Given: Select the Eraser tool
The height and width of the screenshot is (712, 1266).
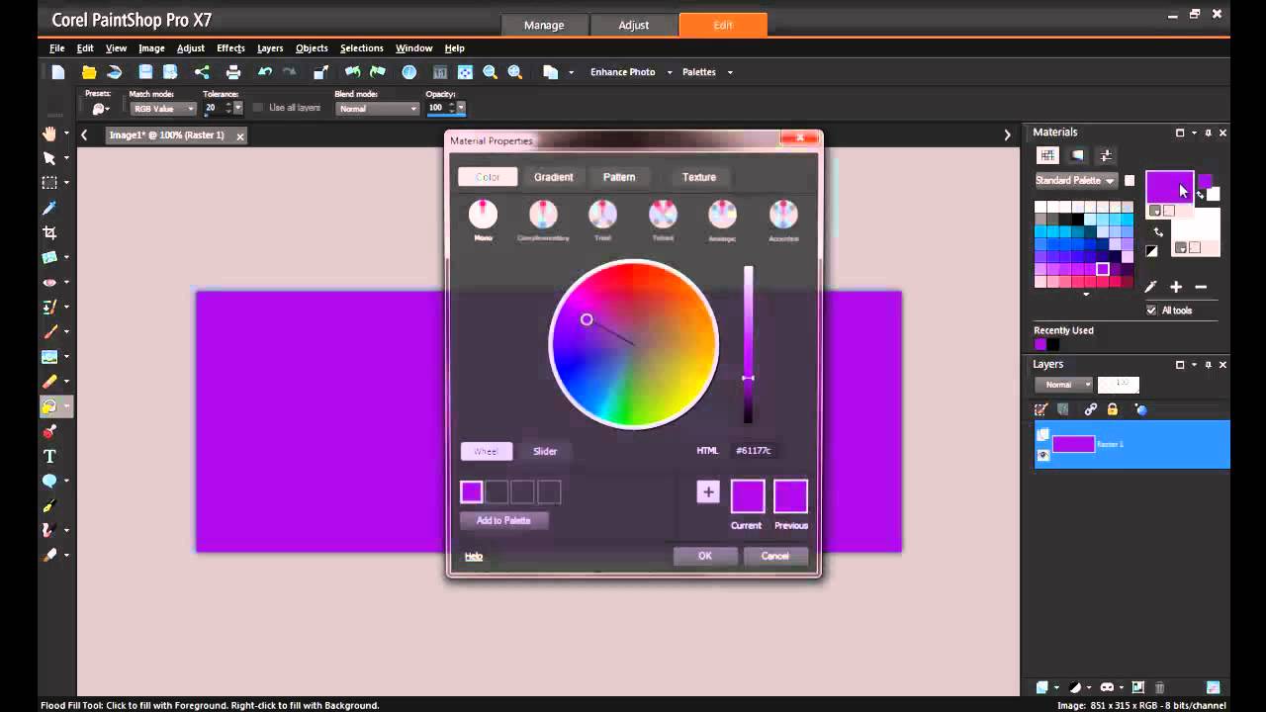Looking at the screenshot, I should (49, 382).
